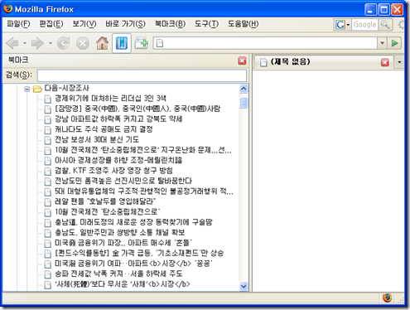410x310 pixels.
Task: Click the sidebar scrollbar thumb
Action: pyautogui.click(x=244, y=102)
